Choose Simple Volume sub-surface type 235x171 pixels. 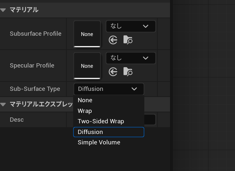click(x=99, y=142)
